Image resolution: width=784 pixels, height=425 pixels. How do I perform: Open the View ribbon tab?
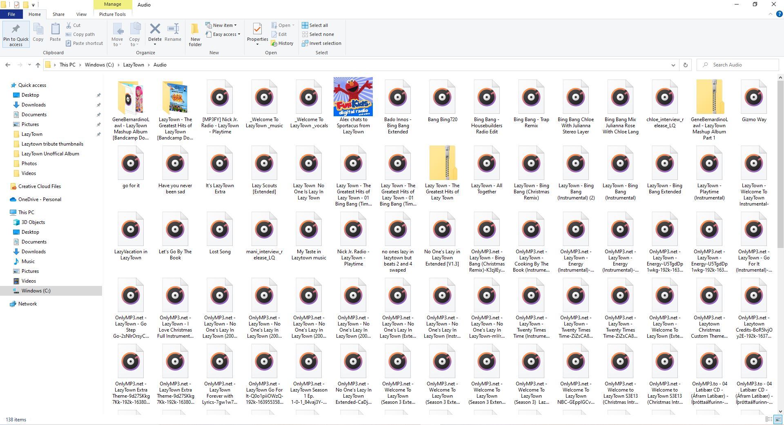pyautogui.click(x=81, y=14)
